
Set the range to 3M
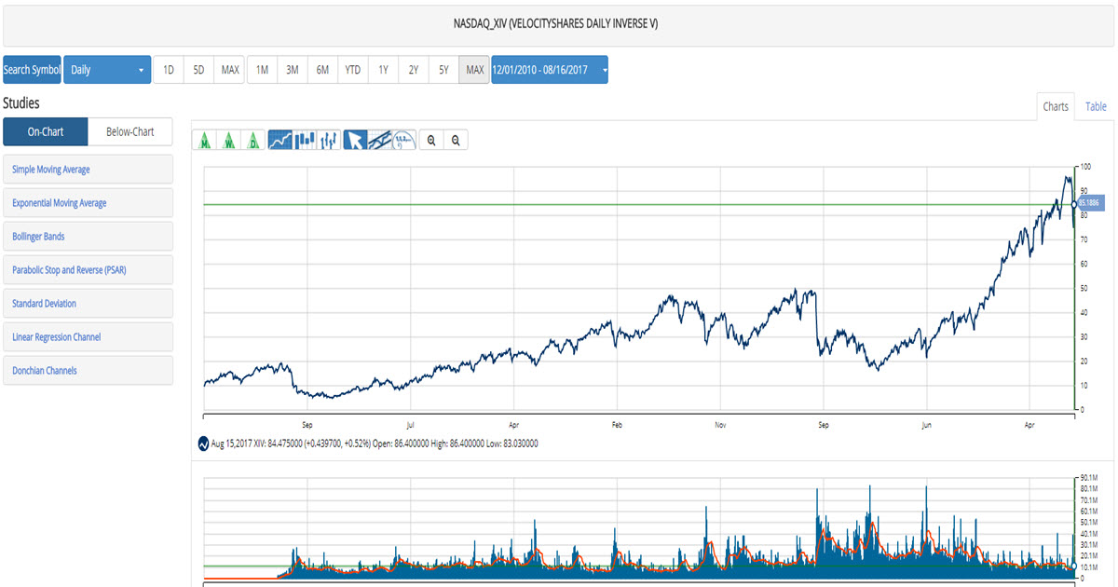tap(293, 70)
